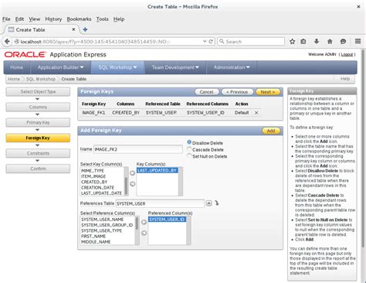Click the Add button for foreign key

(271, 131)
